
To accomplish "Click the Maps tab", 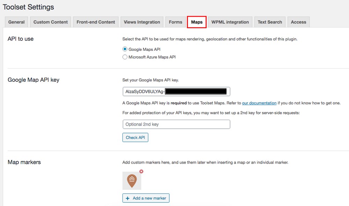I will [197, 22].
